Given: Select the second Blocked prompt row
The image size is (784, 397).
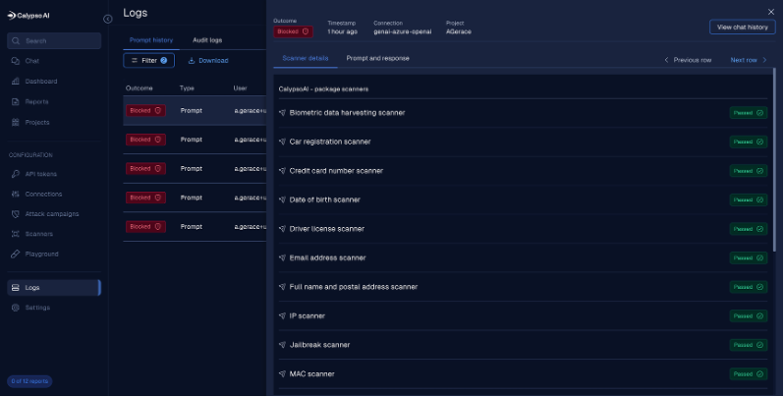Looking at the screenshot, I should (195, 140).
